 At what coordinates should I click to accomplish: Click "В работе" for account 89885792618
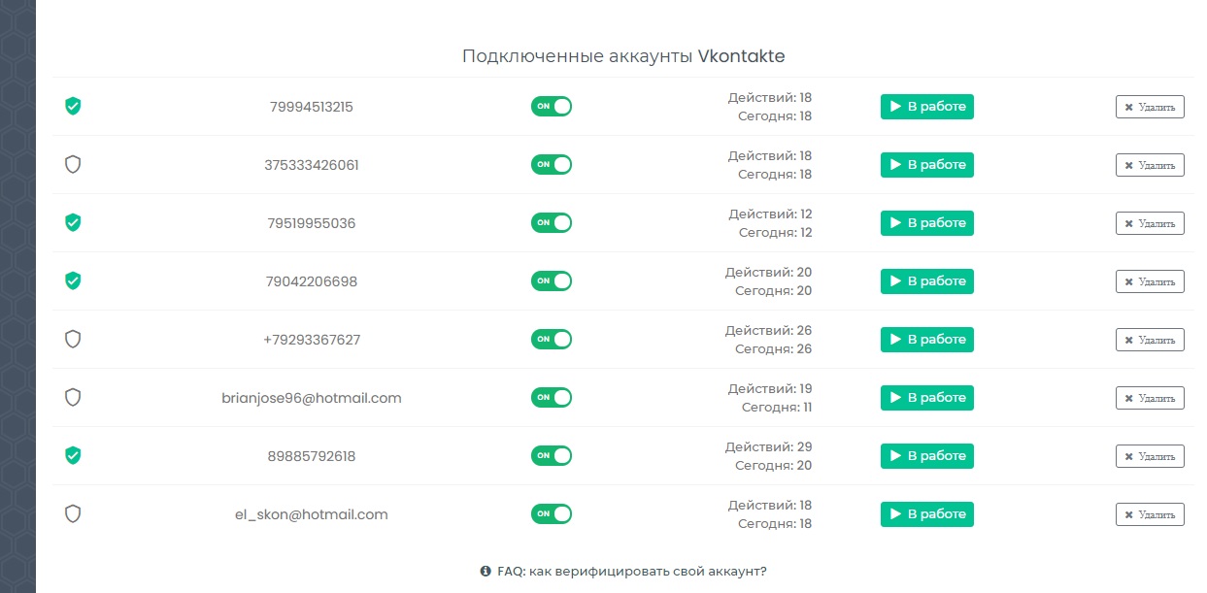click(x=926, y=456)
